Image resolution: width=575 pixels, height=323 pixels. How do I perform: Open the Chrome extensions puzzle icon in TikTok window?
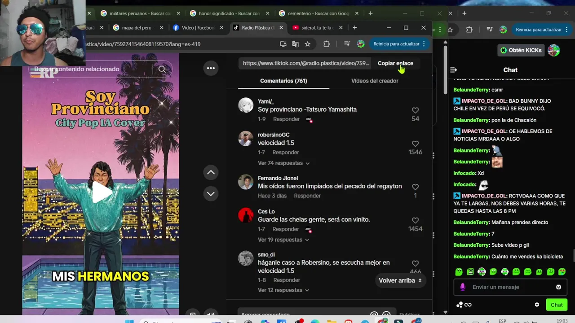click(x=327, y=44)
